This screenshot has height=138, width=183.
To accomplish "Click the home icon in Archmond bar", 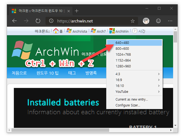I will [56, 31].
